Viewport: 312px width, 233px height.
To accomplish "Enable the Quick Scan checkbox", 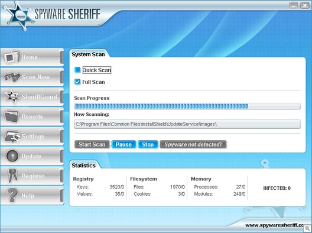I will [x=77, y=70].
